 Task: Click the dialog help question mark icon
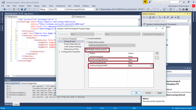point(156,29)
